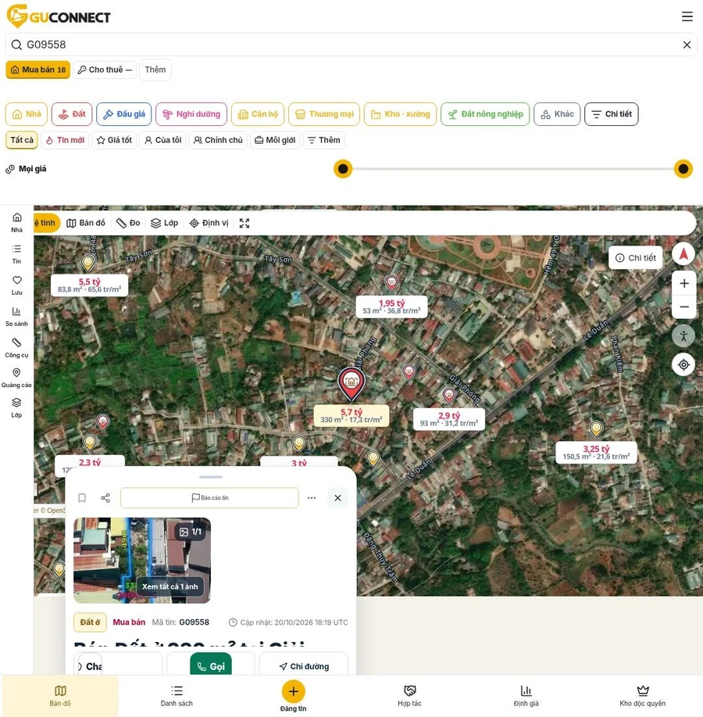Click Đăng tin plus button
This screenshot has width=703, height=717.
(x=293, y=691)
